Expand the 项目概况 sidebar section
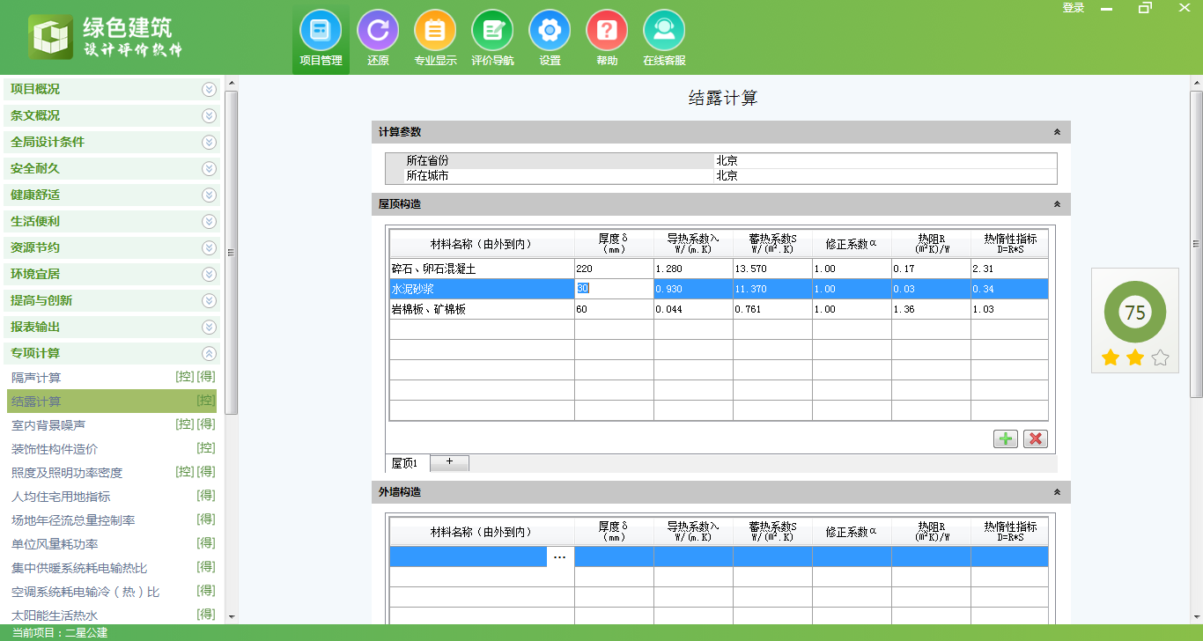 (112, 89)
